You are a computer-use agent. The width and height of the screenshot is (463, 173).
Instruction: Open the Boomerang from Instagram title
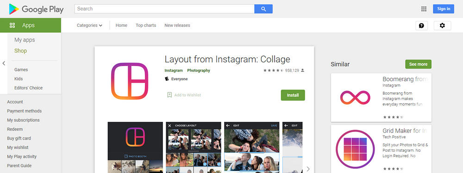coord(405,79)
